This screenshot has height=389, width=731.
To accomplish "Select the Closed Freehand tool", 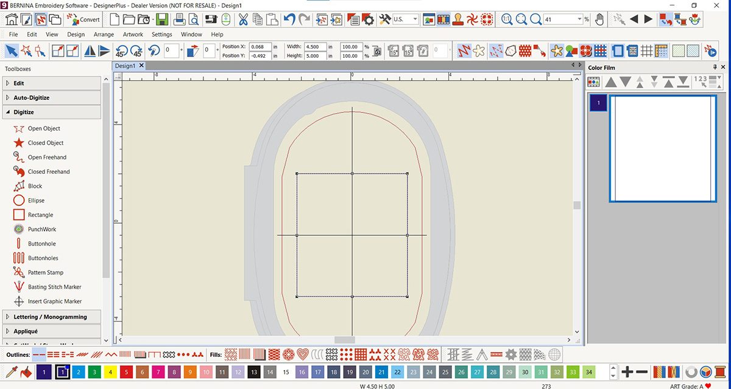I will click(41, 171).
